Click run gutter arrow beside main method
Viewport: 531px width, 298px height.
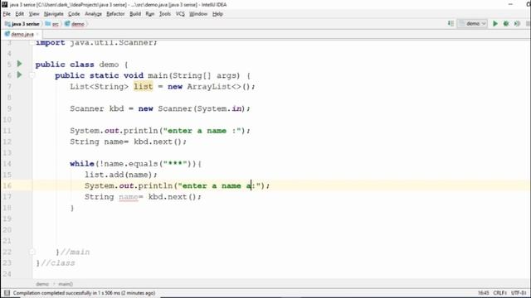tap(19, 74)
